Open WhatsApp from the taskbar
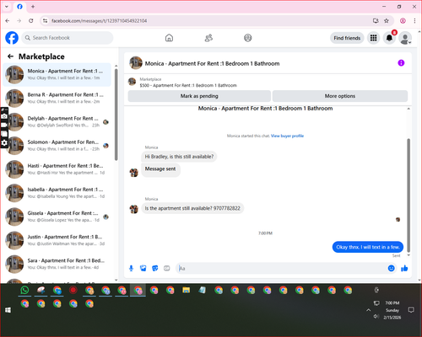 (x=24, y=290)
